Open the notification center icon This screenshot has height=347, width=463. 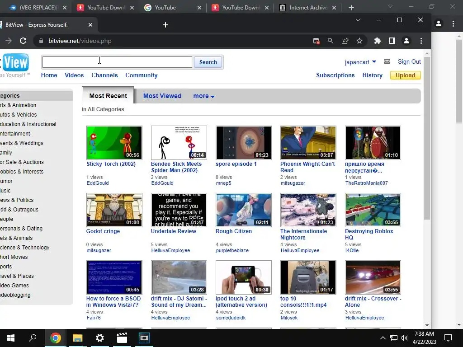click(448, 338)
